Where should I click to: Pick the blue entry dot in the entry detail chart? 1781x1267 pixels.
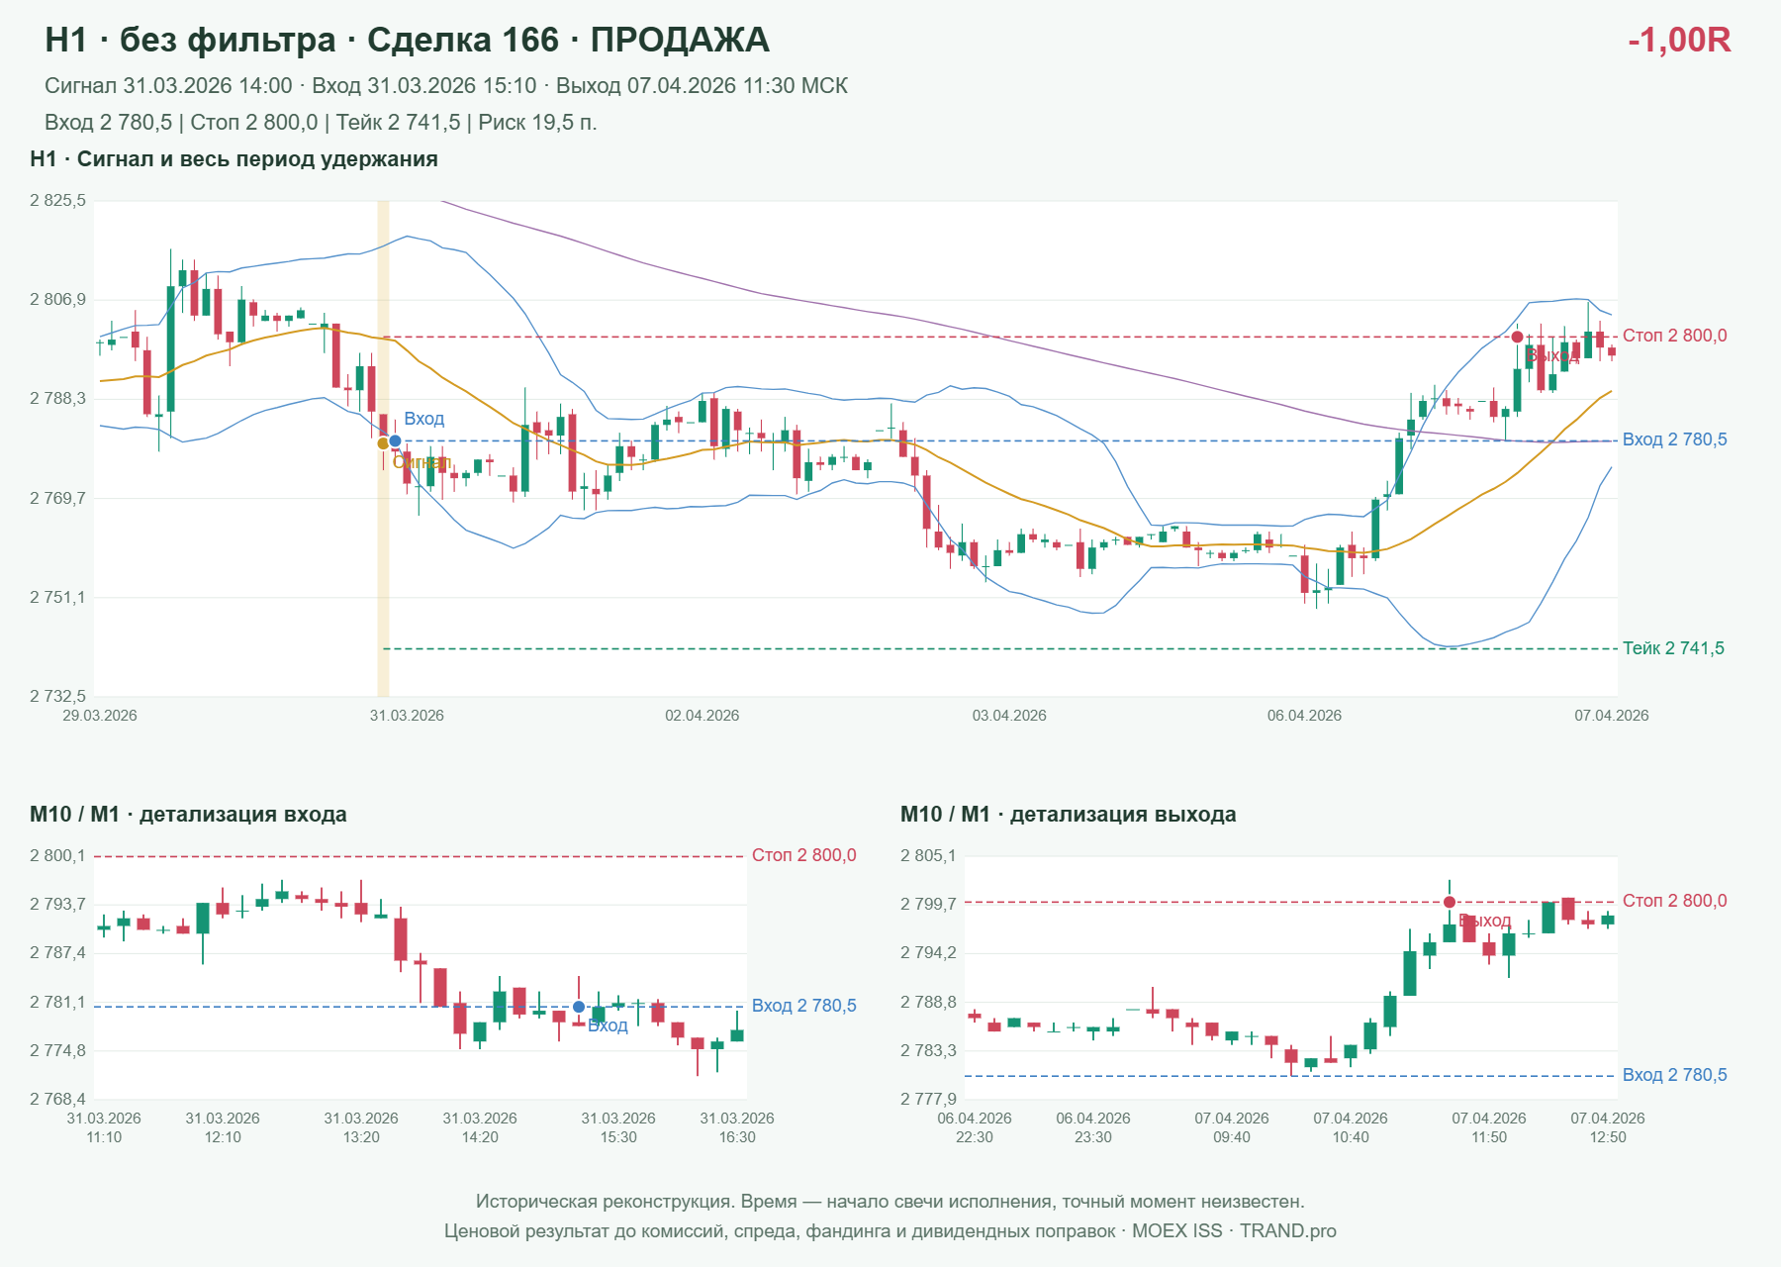579,1007
